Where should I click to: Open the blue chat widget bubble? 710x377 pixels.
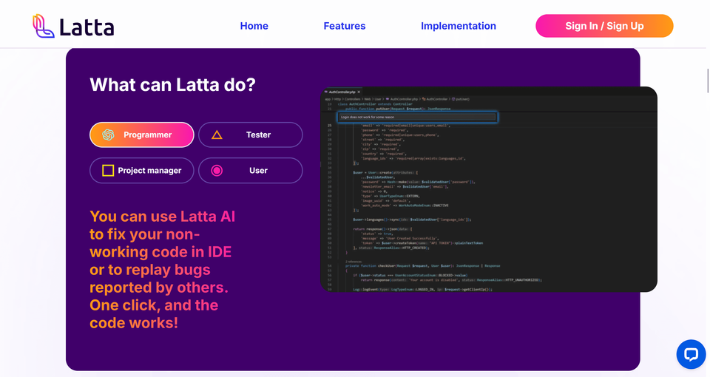tap(691, 354)
